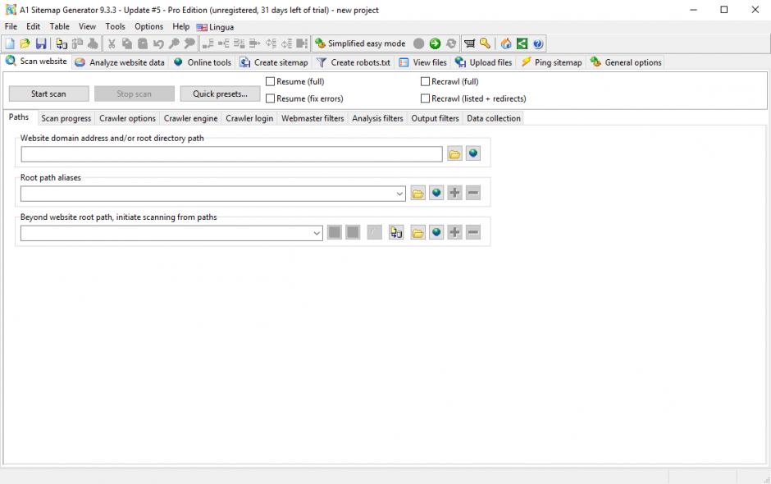Click import icon in the Beyond website root path row
771x484 pixels.
(x=396, y=233)
